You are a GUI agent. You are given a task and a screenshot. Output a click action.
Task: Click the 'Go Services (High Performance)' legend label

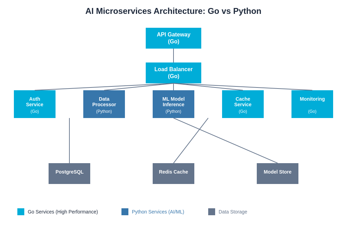[63, 212]
